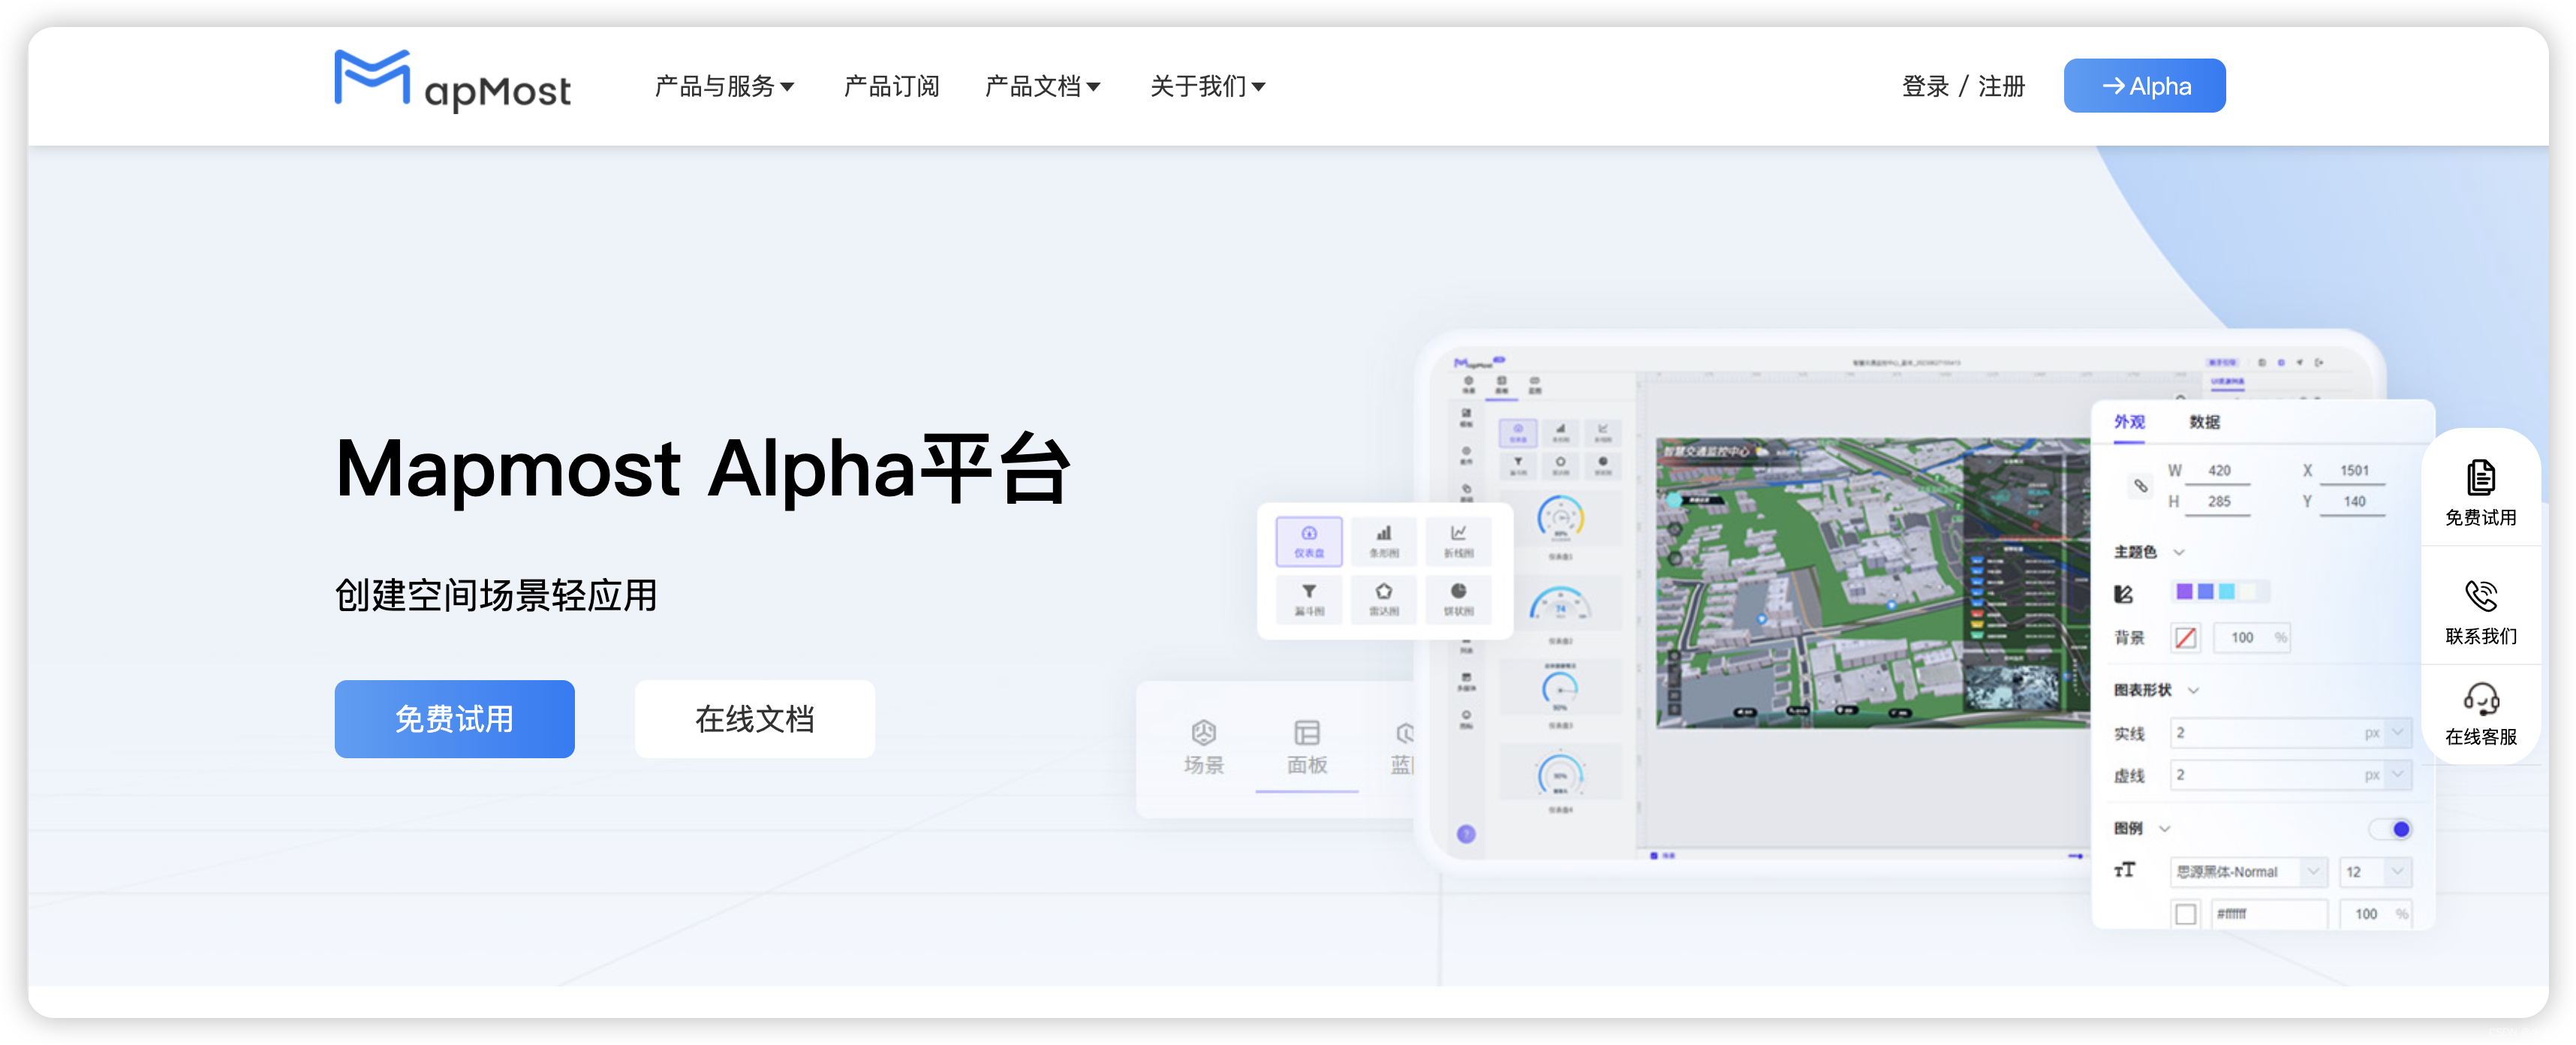The image size is (2576, 1045).
Task: Switch to the 外观 tab
Action: [2129, 422]
